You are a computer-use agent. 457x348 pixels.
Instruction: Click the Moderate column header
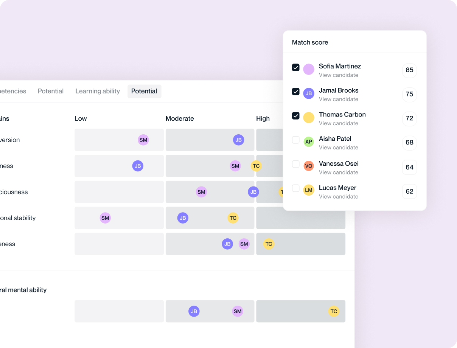[180, 118]
